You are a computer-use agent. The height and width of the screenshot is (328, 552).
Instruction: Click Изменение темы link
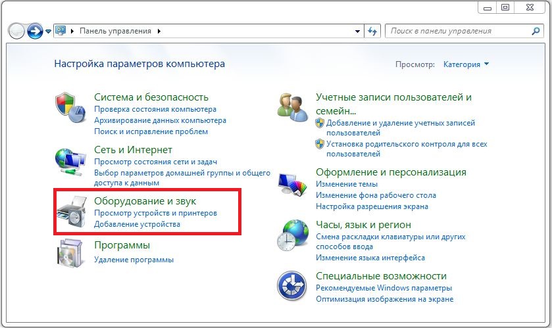[347, 184]
